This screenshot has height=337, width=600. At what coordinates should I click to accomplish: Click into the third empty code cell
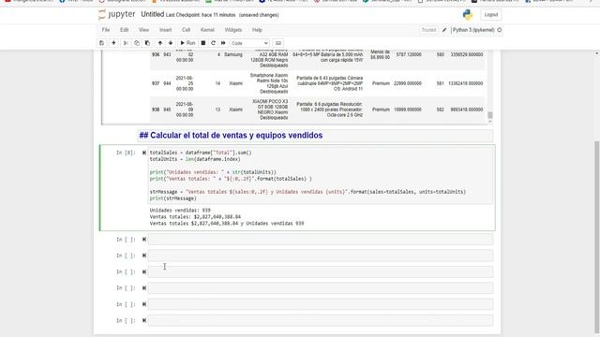point(321,272)
